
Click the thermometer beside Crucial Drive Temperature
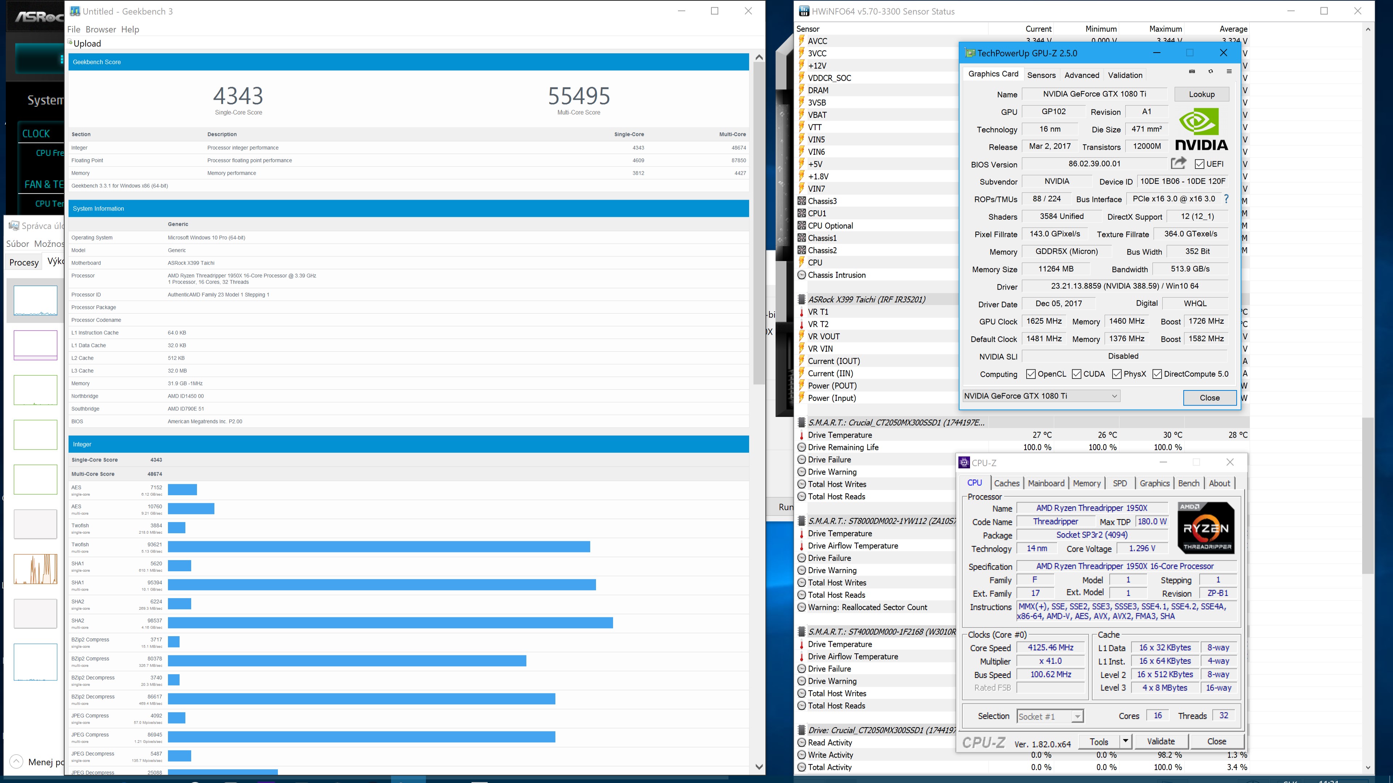point(801,435)
